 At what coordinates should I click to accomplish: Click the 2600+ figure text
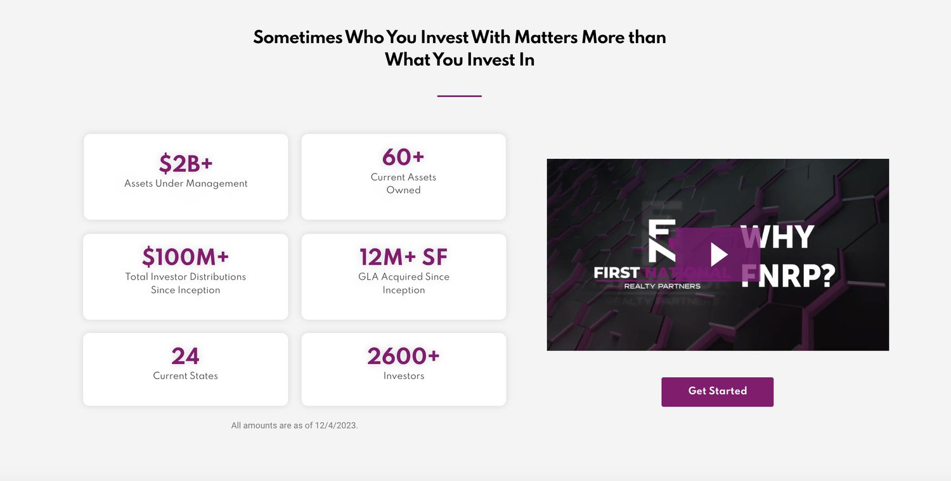pyautogui.click(x=403, y=356)
